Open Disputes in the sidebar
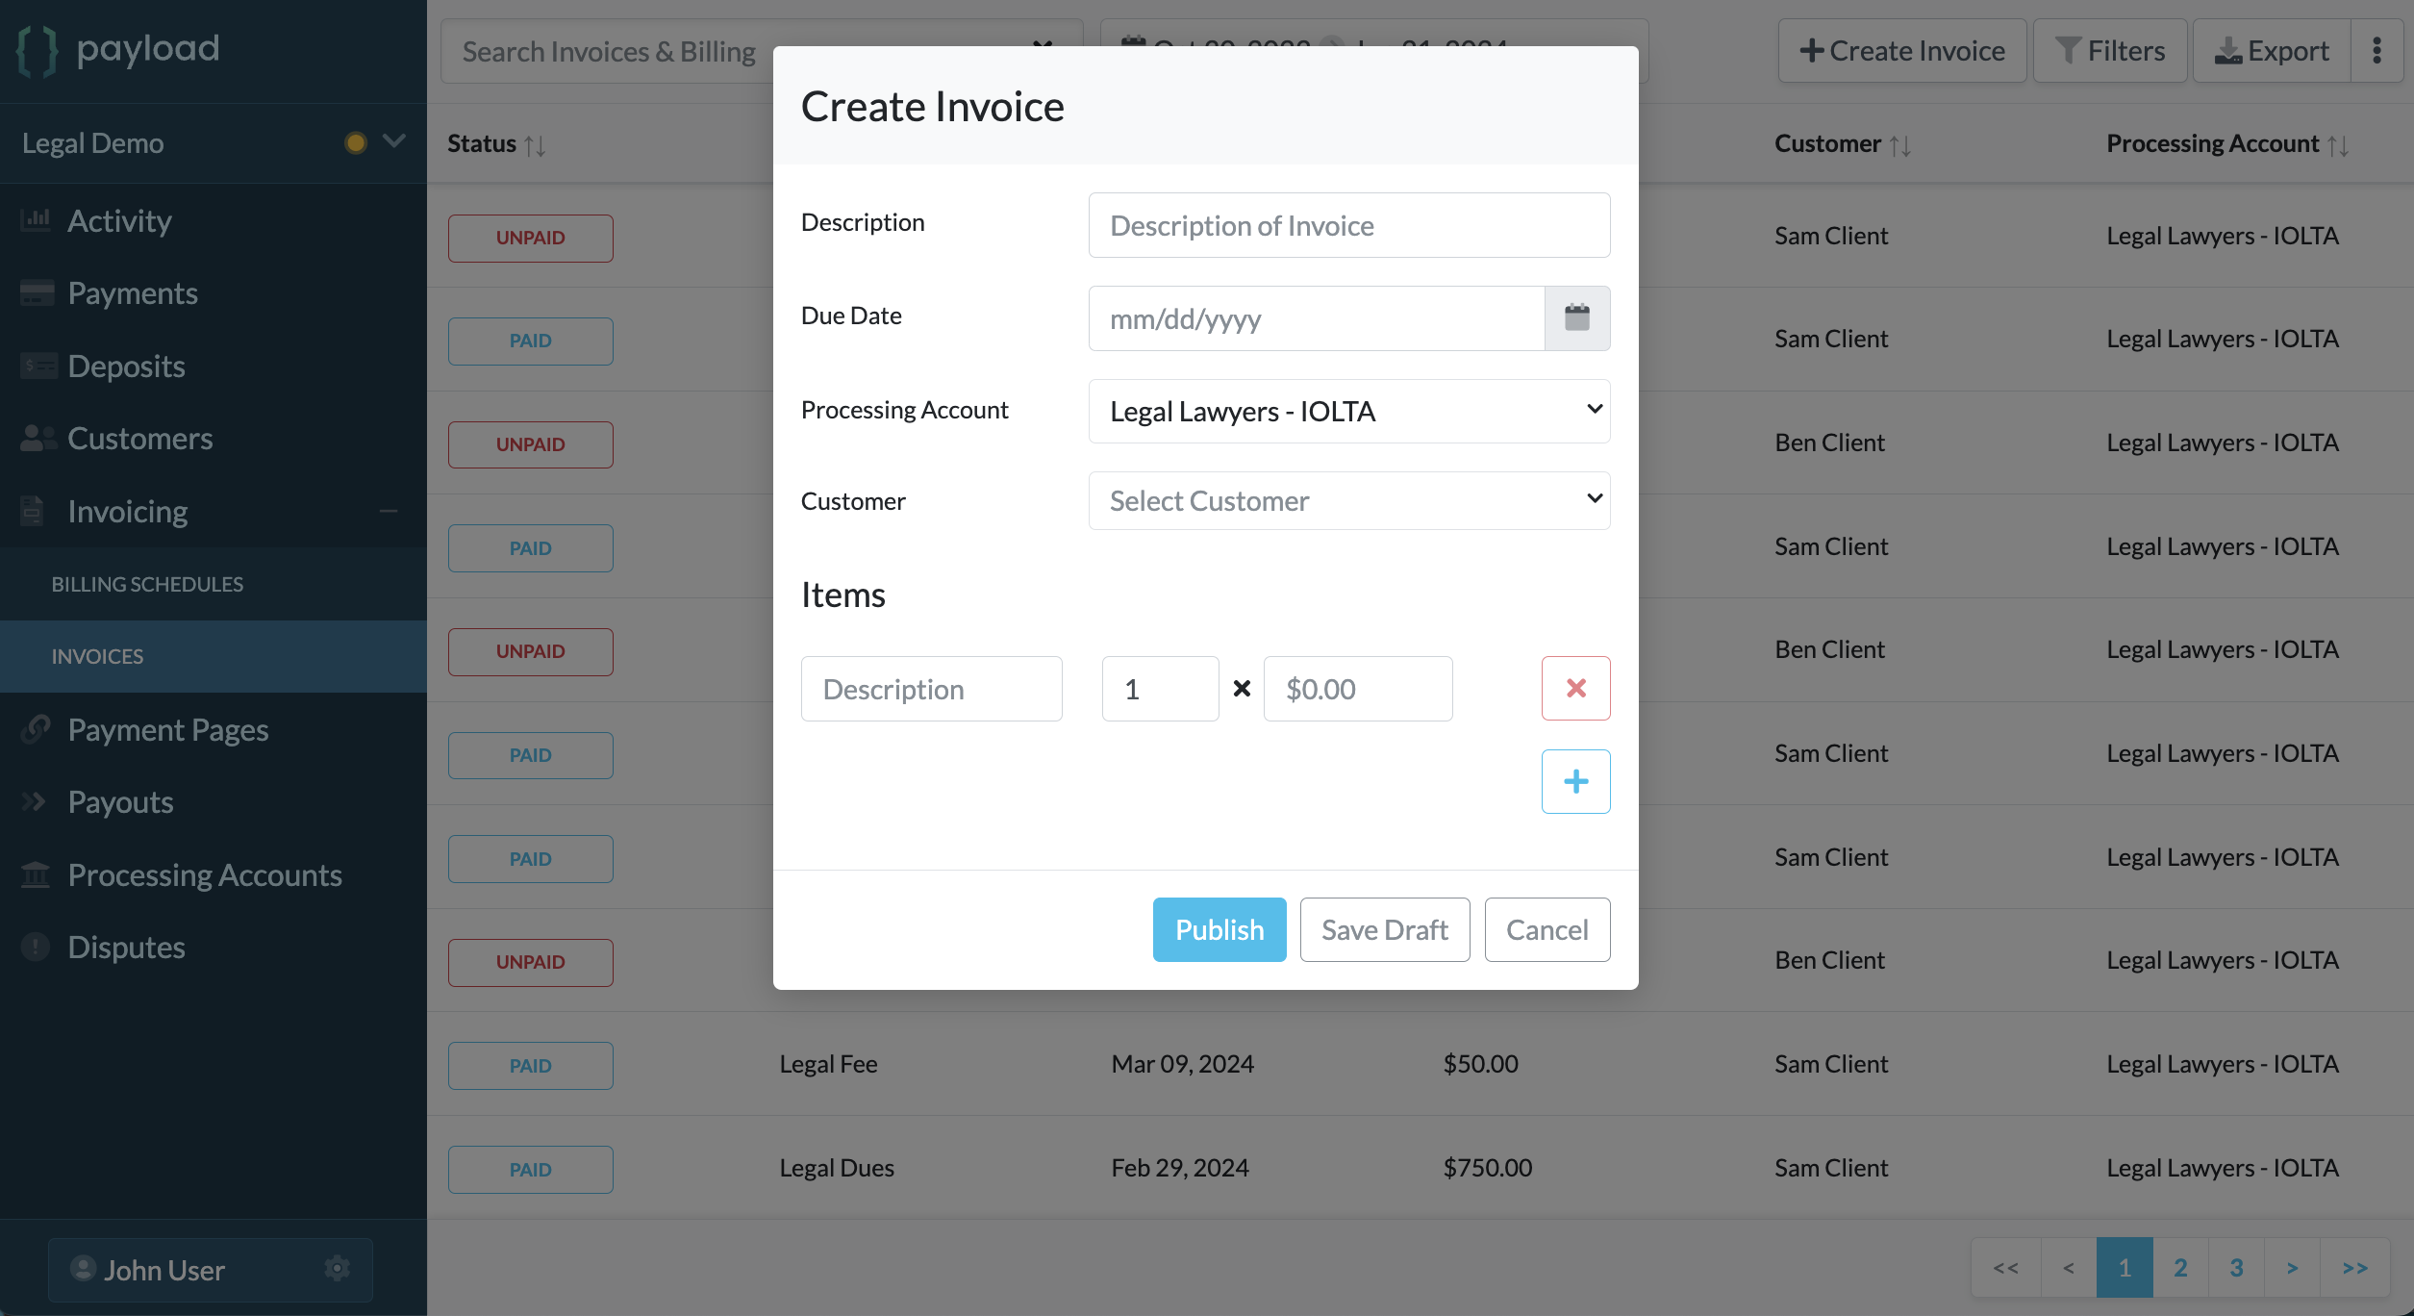Viewport: 2414px width, 1316px height. tap(126, 947)
